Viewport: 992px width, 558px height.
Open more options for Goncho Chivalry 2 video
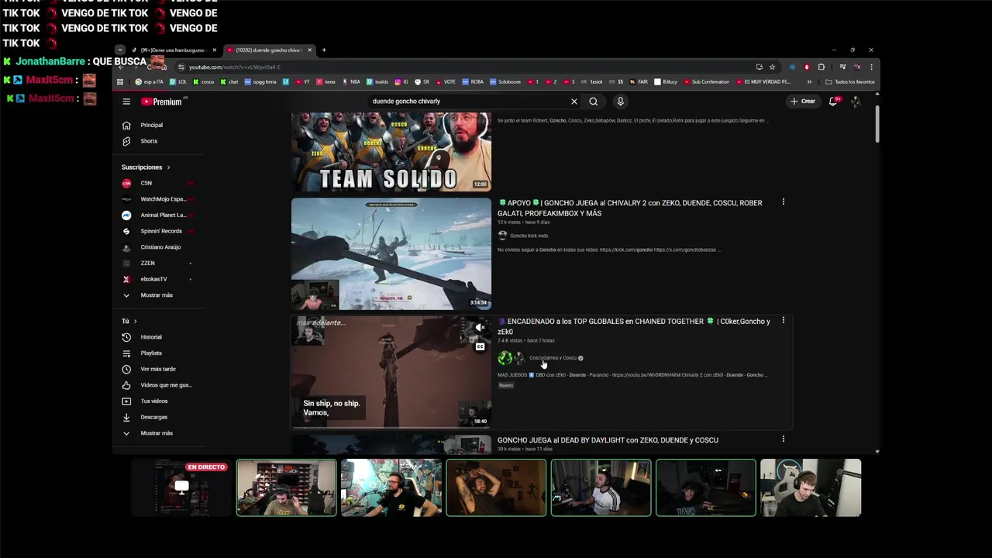point(784,202)
